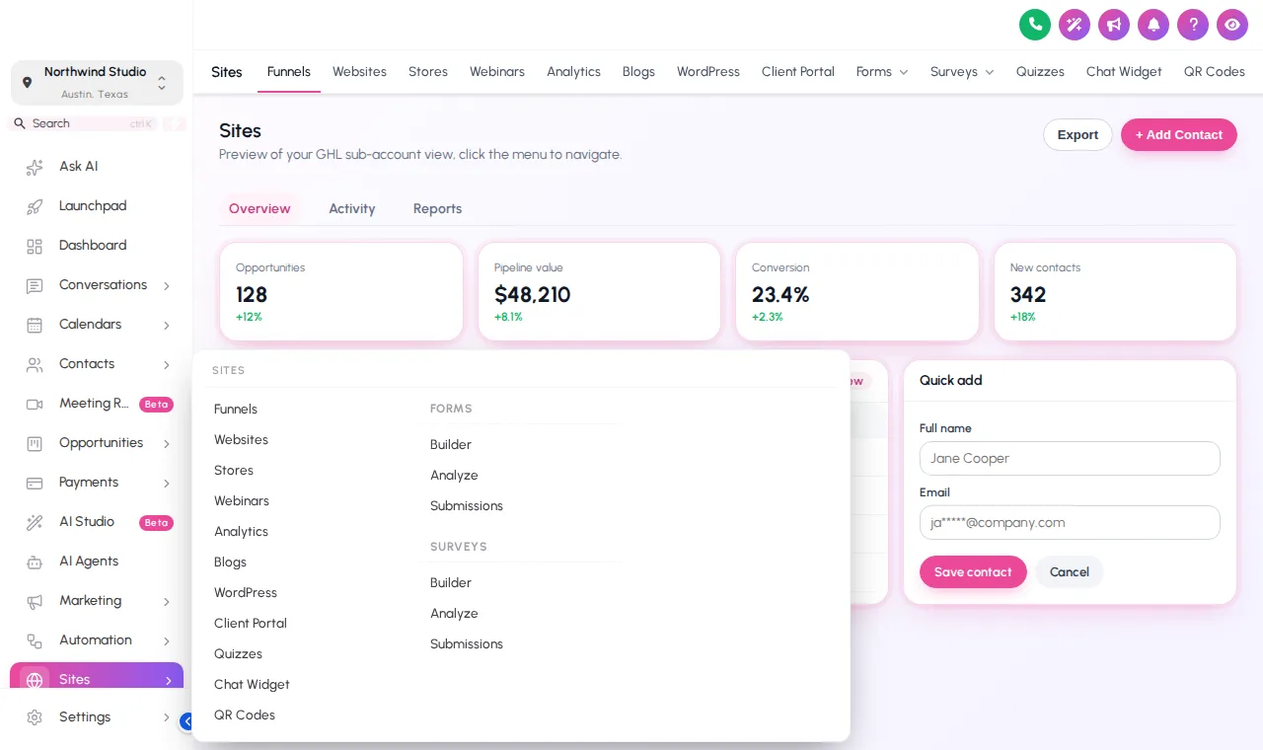Open Surveys dropdown in top navigation
Screen dimensions: 1263x750
point(962,72)
